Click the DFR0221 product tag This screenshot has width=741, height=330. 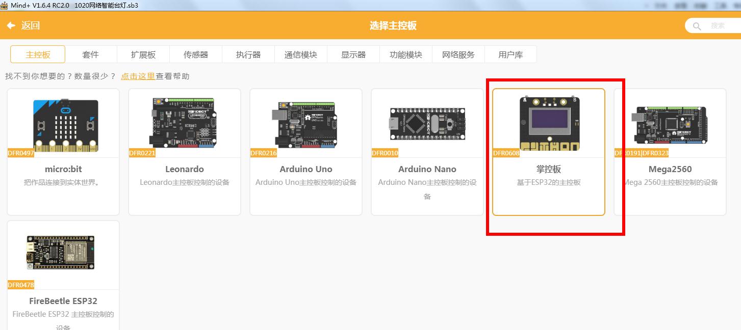coord(142,153)
